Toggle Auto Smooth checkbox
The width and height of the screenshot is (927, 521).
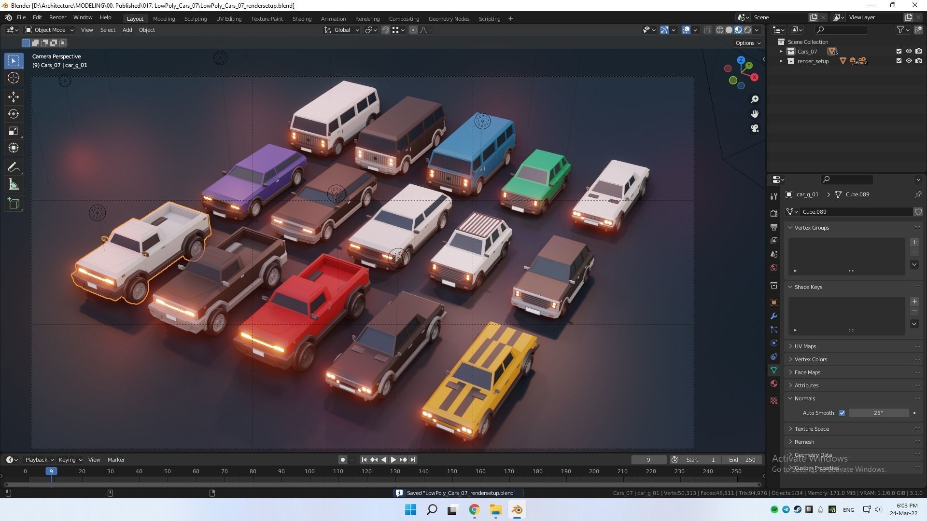click(x=842, y=413)
